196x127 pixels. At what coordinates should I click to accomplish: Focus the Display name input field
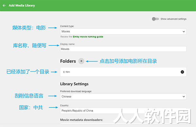tap(123, 49)
